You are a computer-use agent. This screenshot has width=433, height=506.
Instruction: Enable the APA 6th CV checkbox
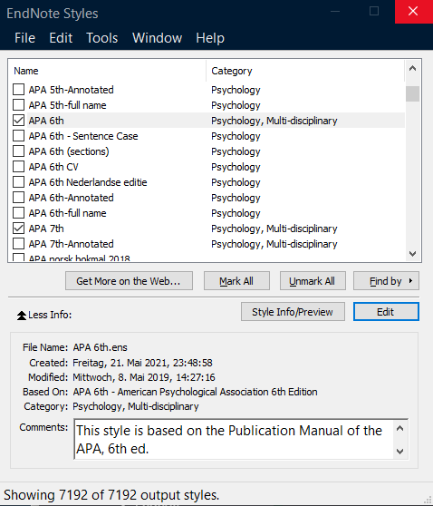[x=18, y=167]
